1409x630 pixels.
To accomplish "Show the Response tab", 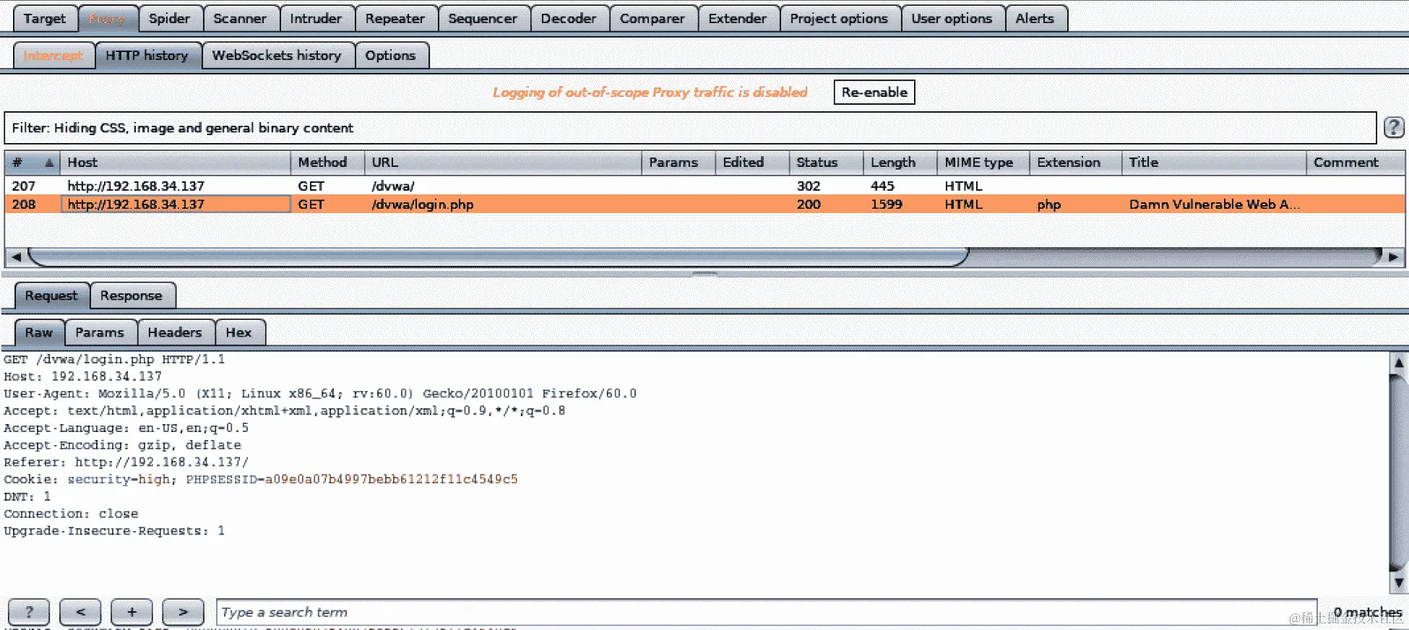I will 132,295.
